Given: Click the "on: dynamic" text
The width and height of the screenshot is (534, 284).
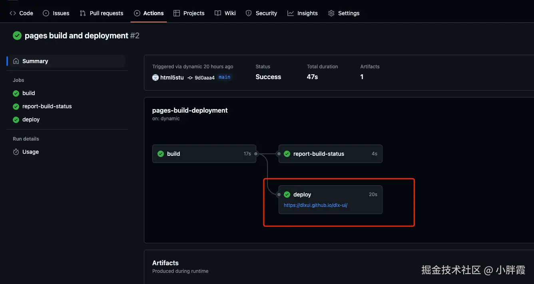Looking at the screenshot, I should 166,119.
